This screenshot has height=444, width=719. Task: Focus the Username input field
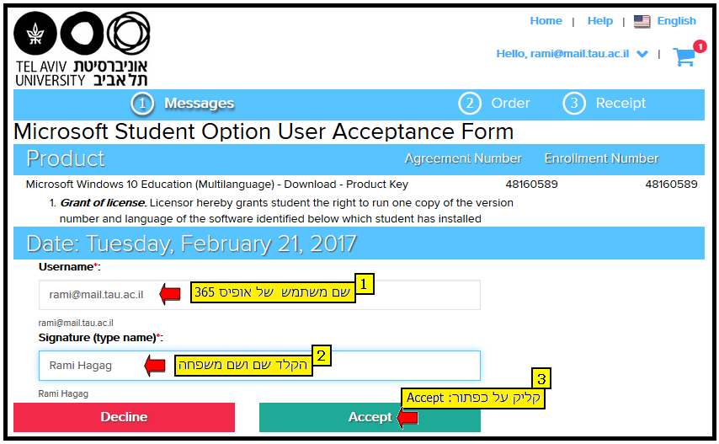pos(259,295)
